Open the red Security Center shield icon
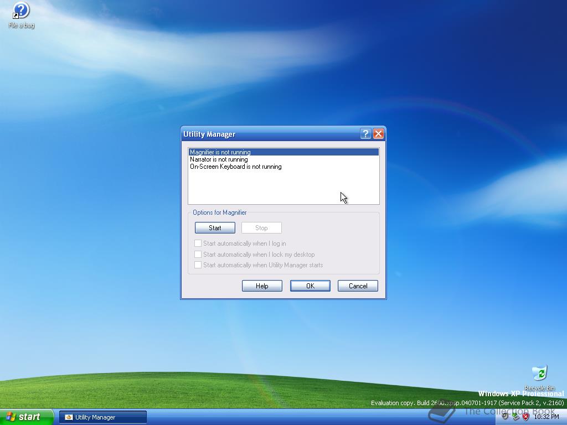 [526, 417]
